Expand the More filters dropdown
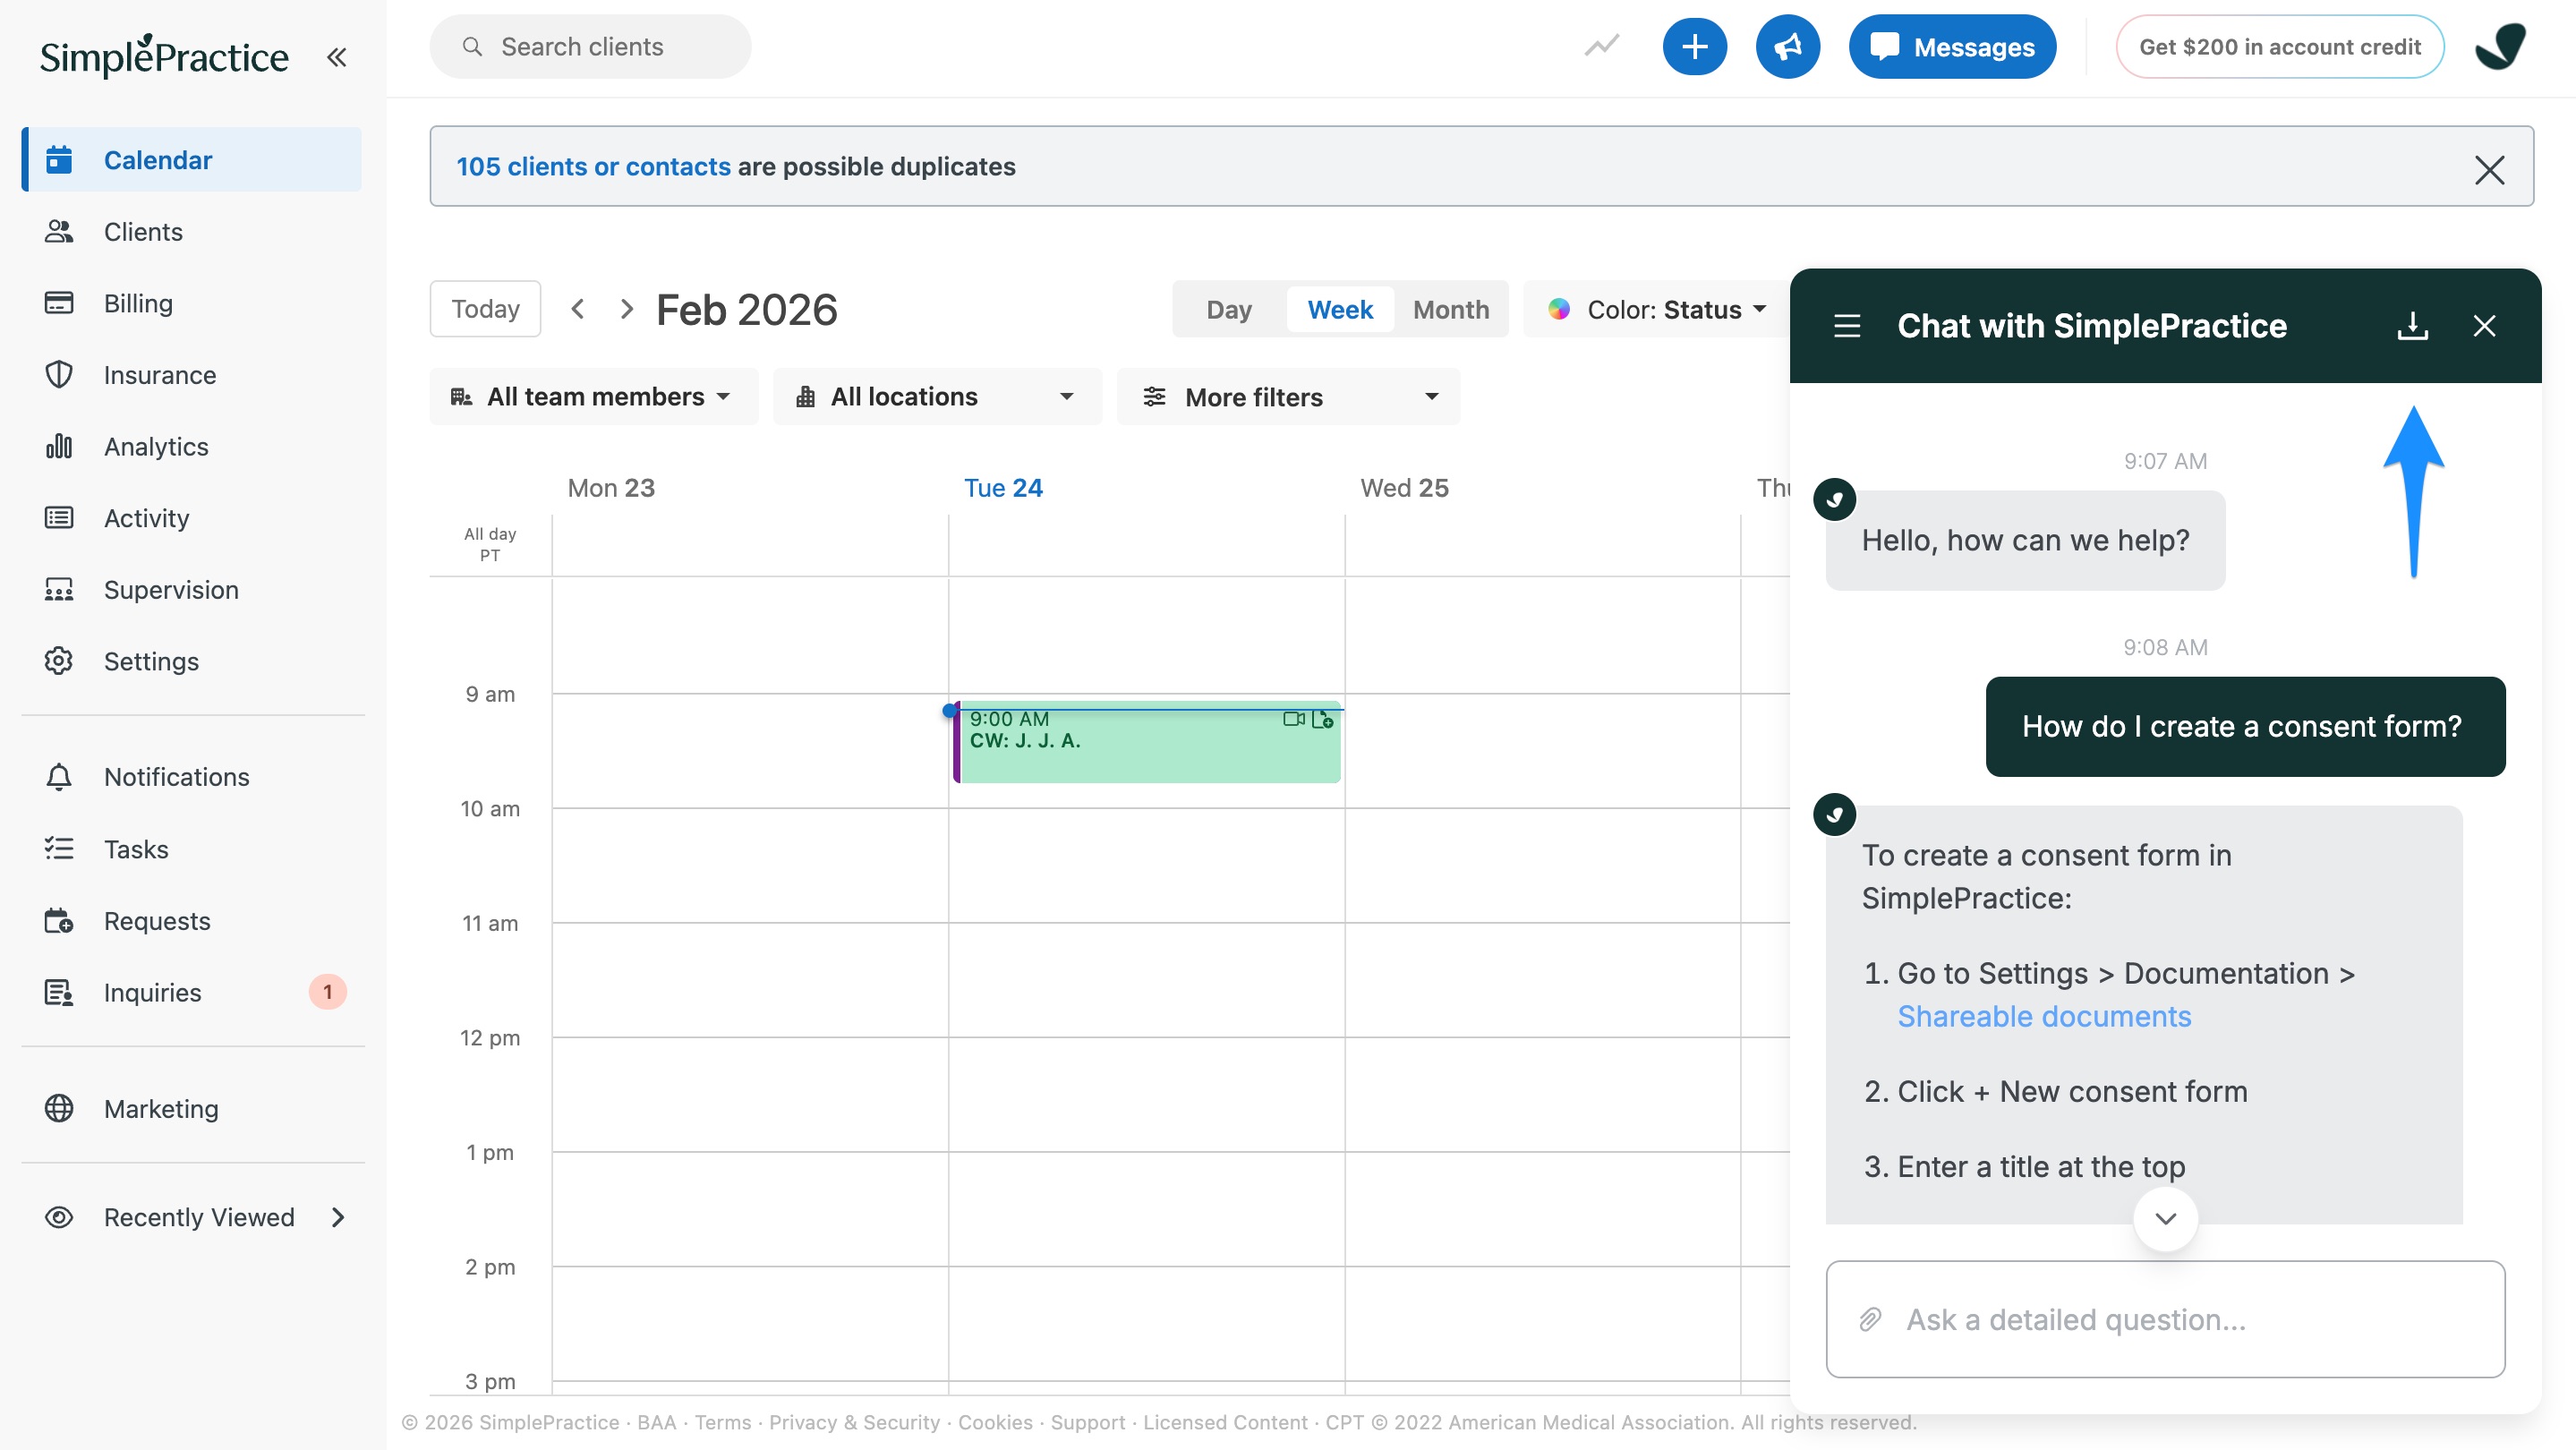 pyautogui.click(x=1288, y=397)
